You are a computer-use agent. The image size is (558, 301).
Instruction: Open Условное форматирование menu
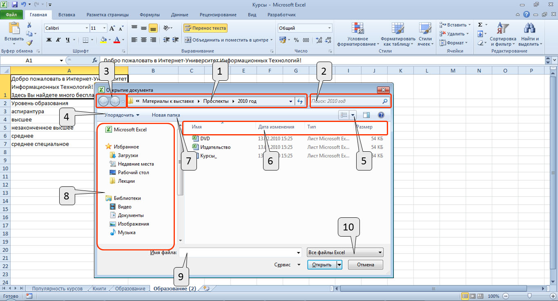(358, 35)
